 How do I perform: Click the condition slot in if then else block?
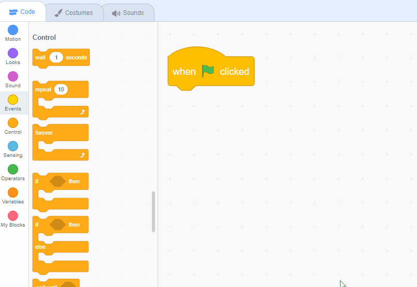pos(57,225)
